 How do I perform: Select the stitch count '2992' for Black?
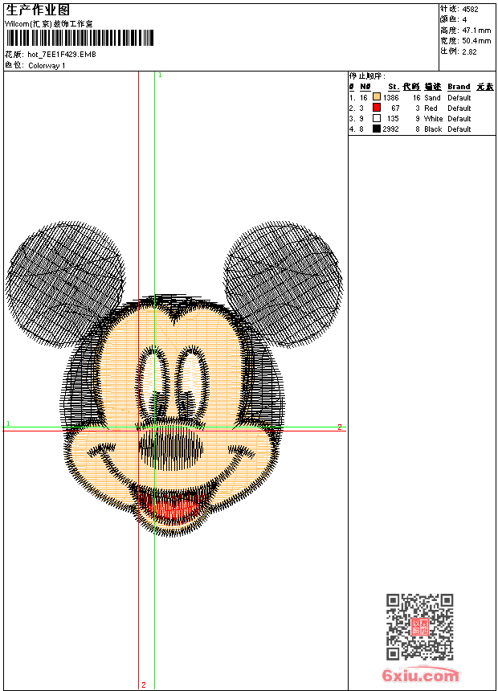click(391, 129)
